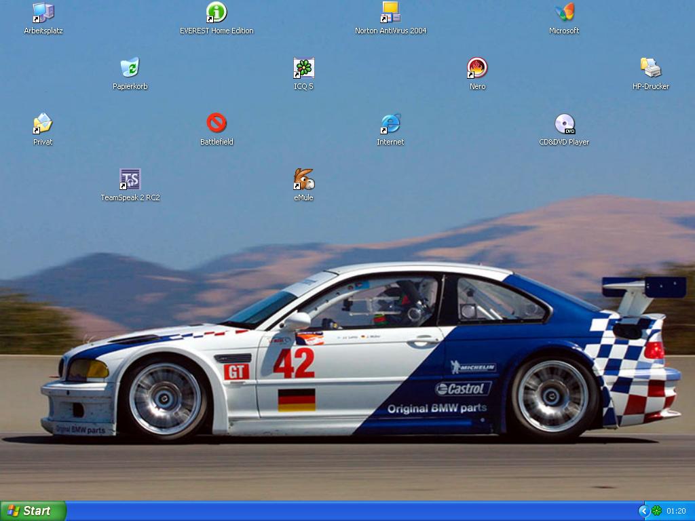695x521 pixels.
Task: Click the ICQ 5 flower icon
Action: click(x=303, y=69)
